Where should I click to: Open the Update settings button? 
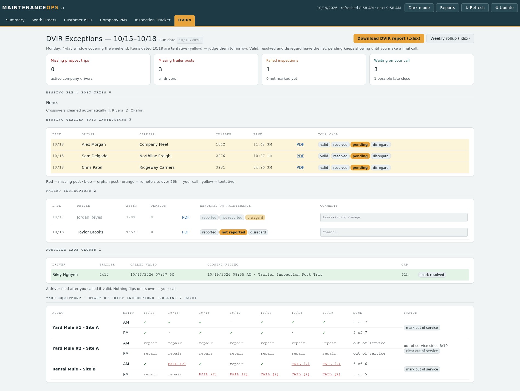[504, 8]
